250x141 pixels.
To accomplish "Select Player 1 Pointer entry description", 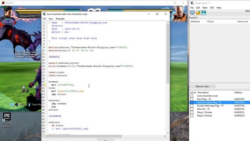I will click(x=205, y=112).
